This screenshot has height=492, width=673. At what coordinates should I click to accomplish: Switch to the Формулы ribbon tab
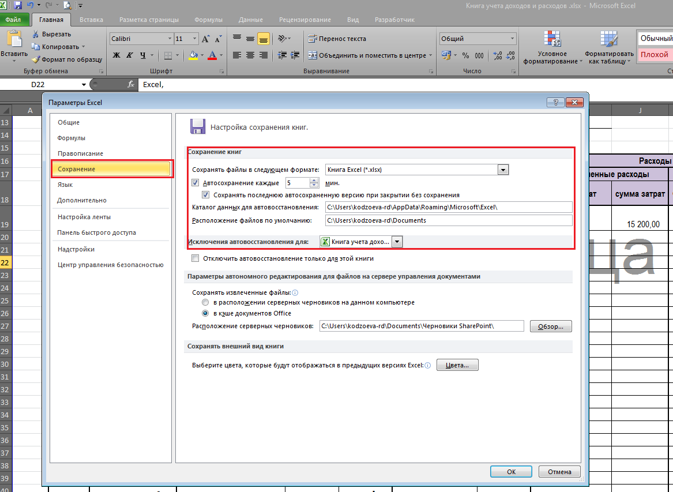(x=208, y=19)
